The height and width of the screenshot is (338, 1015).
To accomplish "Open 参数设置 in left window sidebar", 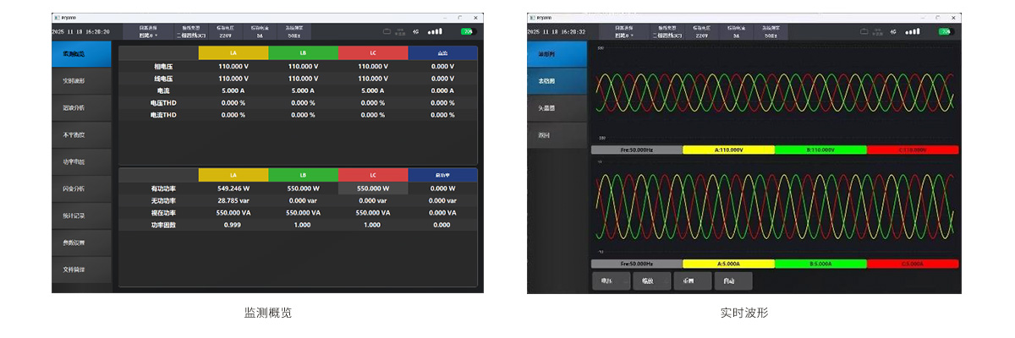I will pyautogui.click(x=81, y=243).
